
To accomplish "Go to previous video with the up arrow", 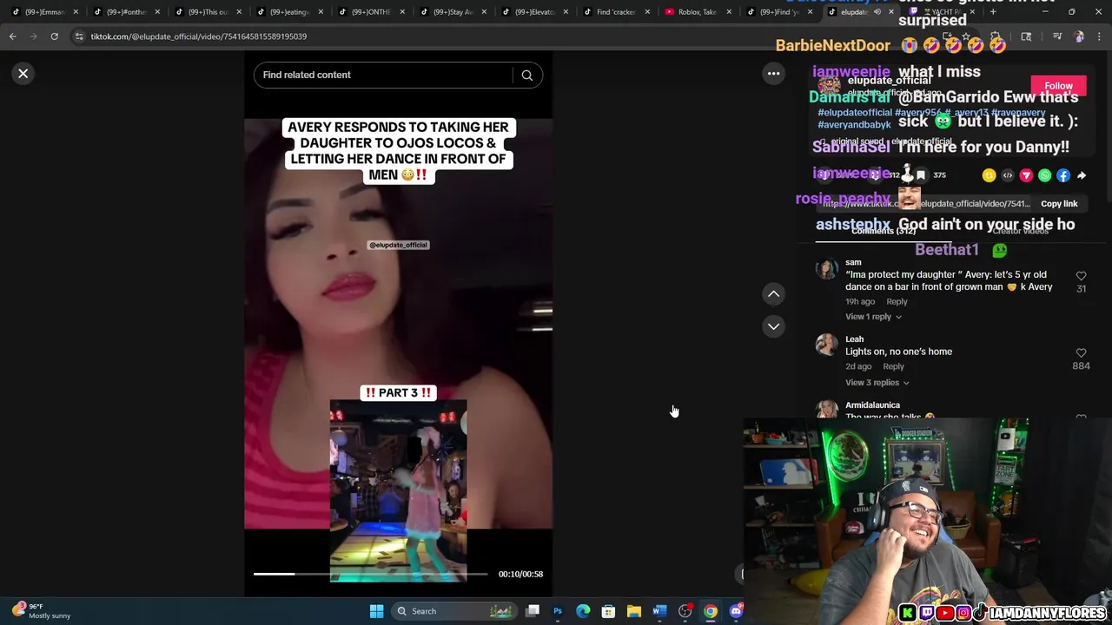I will pyautogui.click(x=773, y=294).
